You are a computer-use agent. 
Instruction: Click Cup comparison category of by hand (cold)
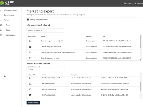click(92, 41)
